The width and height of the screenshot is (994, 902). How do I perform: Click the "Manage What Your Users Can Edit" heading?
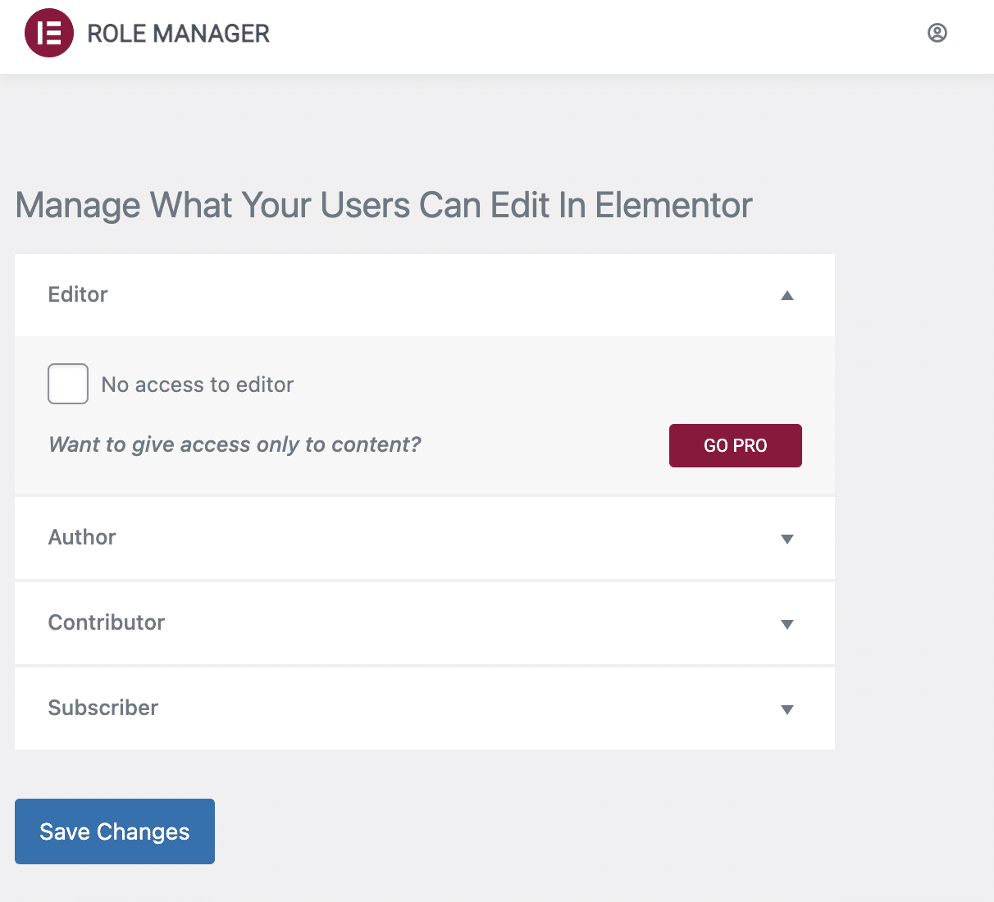pos(383,205)
